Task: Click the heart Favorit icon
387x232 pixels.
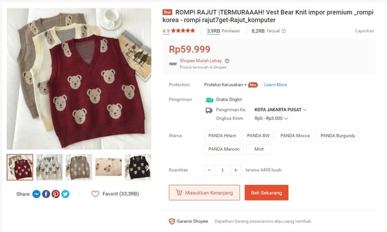Action: point(95,194)
